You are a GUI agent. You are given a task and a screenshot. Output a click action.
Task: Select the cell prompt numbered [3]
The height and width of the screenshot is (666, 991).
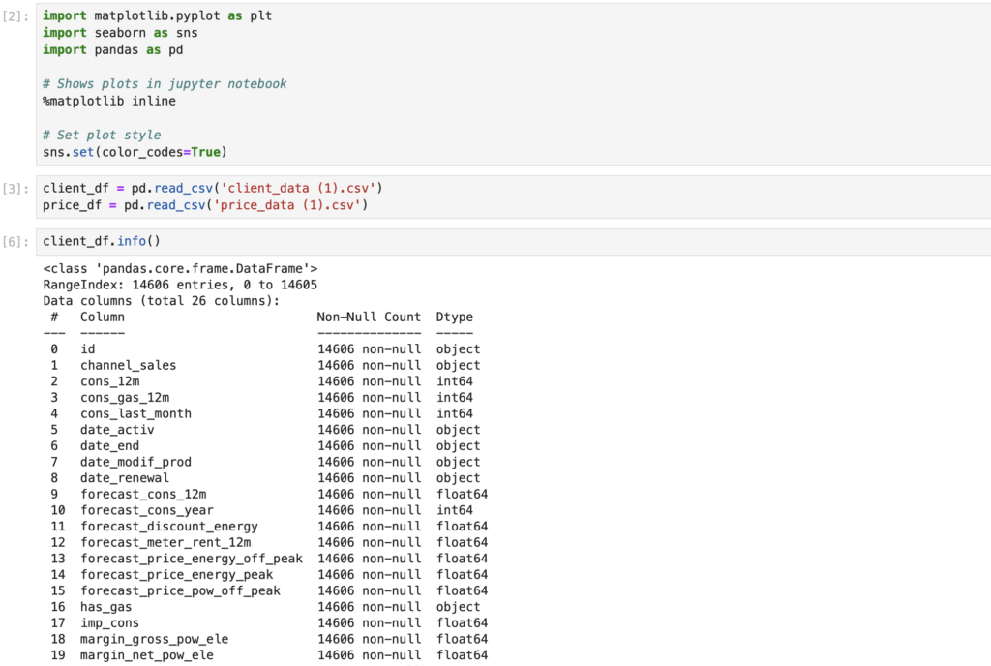tap(17, 188)
